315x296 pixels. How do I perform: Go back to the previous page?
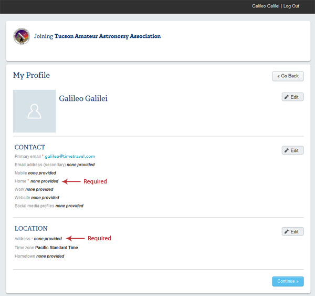tap(288, 76)
